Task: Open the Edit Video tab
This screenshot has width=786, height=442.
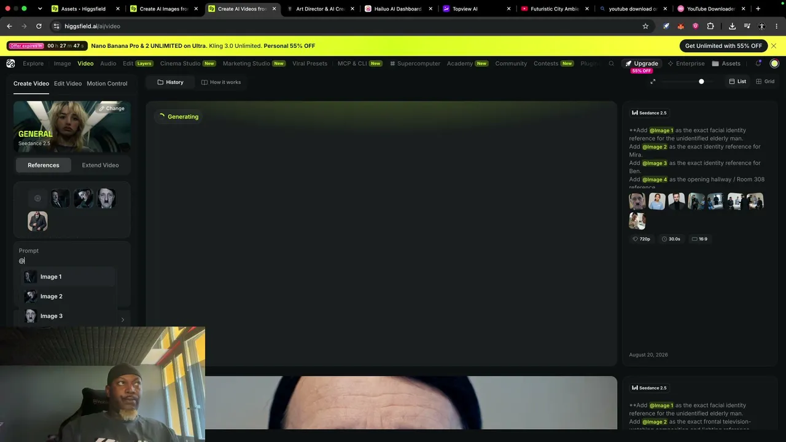Action: 68,83
